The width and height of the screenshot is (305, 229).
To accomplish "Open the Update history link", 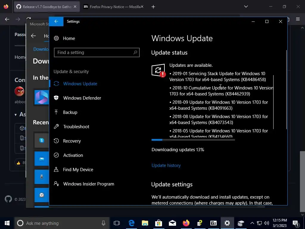I will coord(166,165).
